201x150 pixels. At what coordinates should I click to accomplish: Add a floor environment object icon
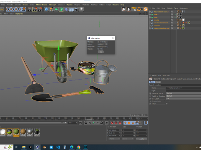pyautogui.click(x=71, y=10)
